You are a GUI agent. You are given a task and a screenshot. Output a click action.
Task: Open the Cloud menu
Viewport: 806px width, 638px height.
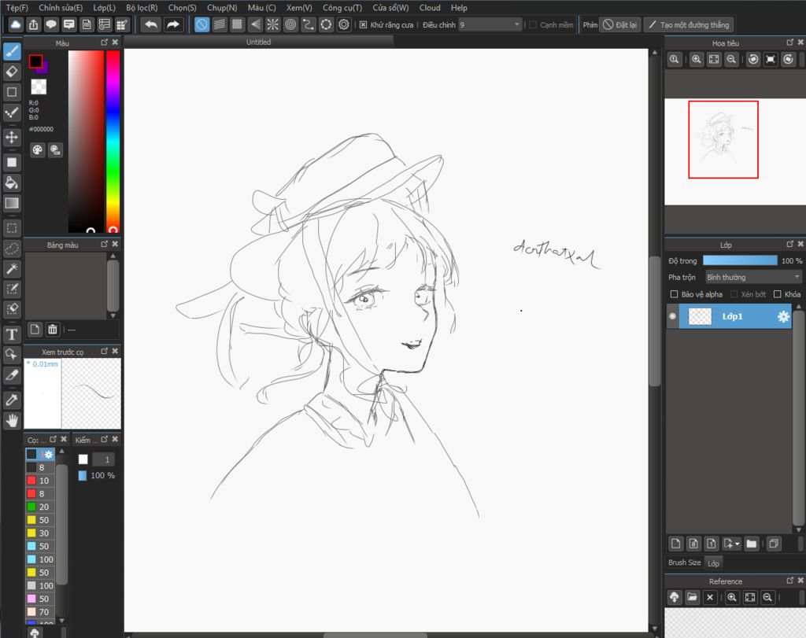click(430, 8)
